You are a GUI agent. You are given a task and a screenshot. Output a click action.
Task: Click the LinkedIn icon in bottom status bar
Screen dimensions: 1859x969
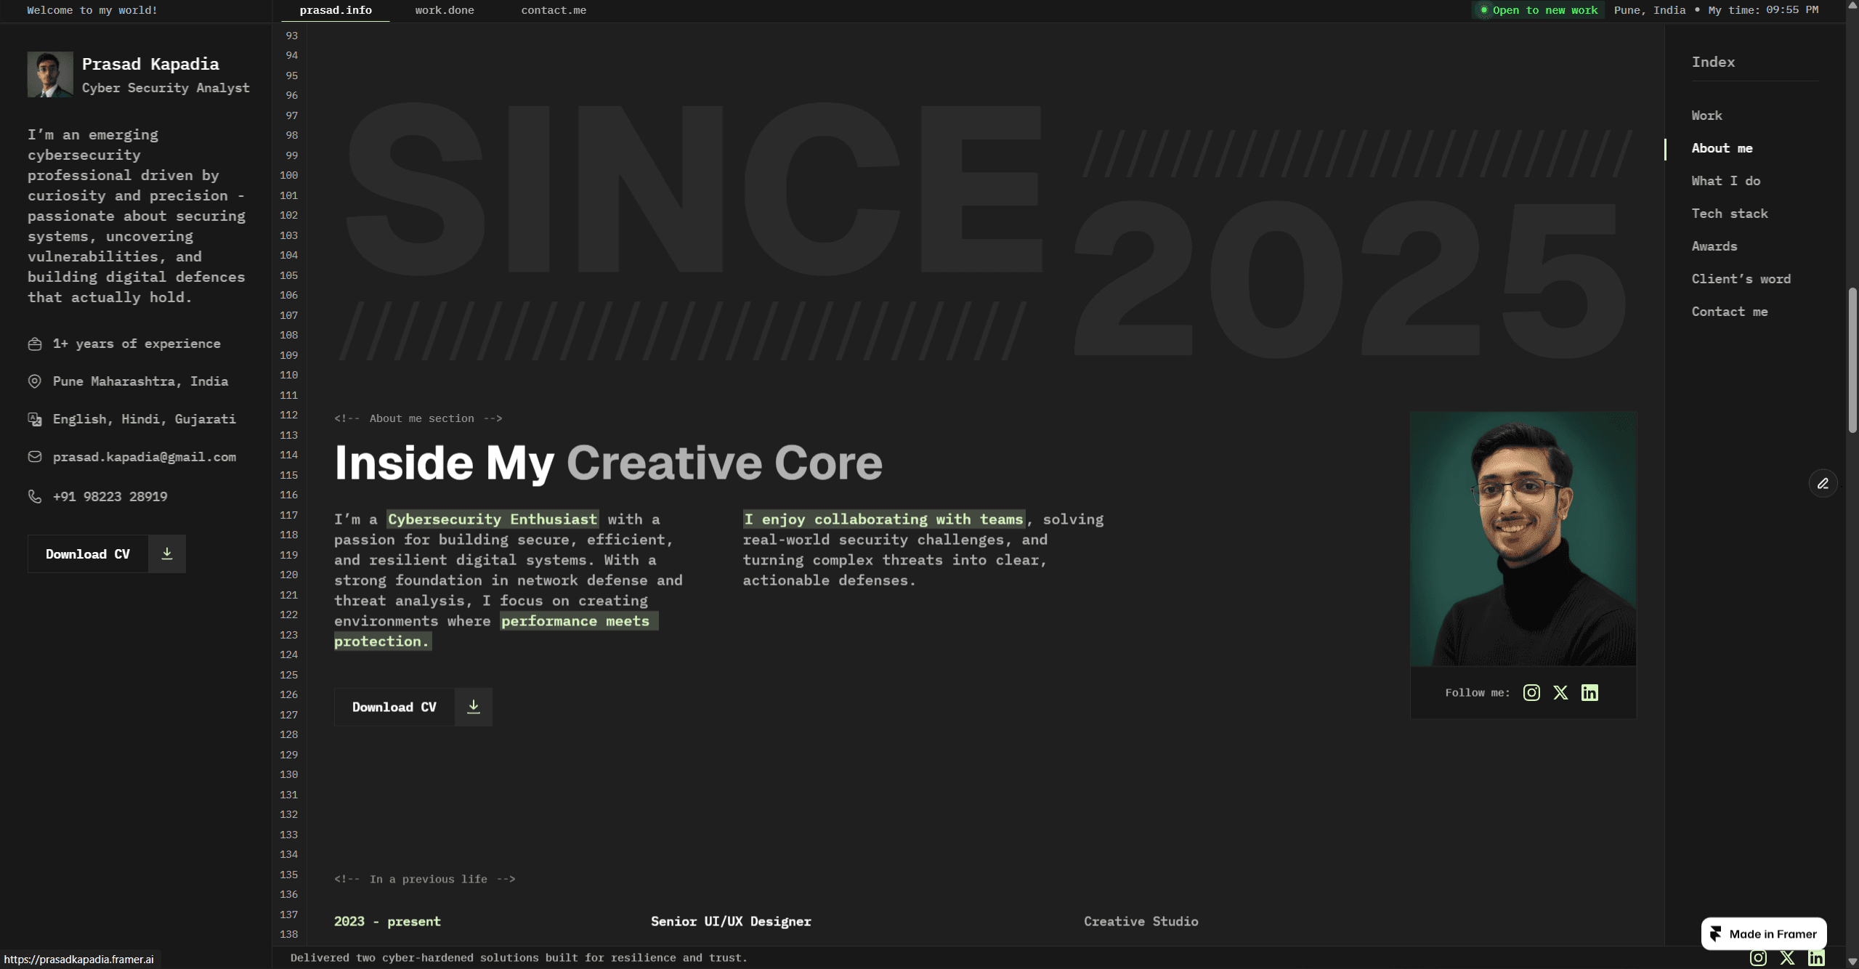(1817, 957)
